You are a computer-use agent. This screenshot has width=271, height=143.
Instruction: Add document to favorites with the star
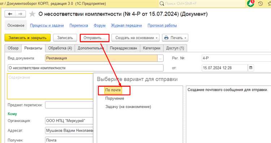[x=32, y=14]
